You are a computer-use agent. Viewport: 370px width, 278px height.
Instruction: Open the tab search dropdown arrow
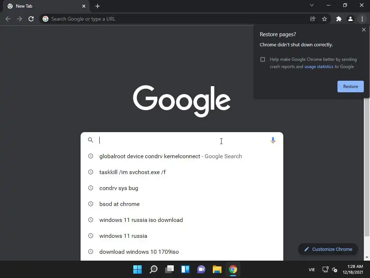[x=312, y=5]
